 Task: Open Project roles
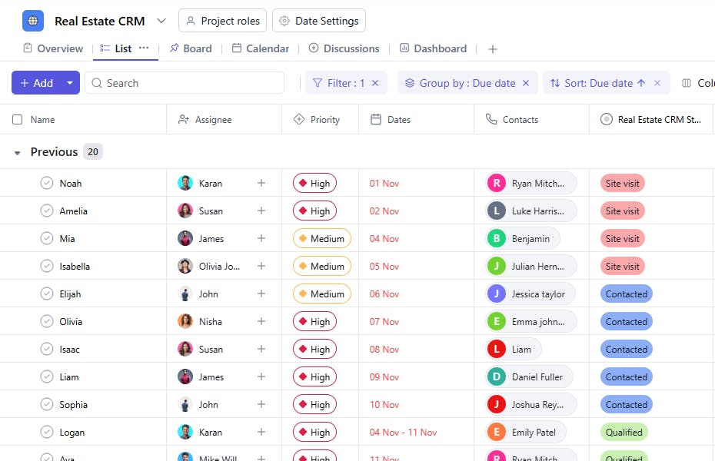click(222, 21)
